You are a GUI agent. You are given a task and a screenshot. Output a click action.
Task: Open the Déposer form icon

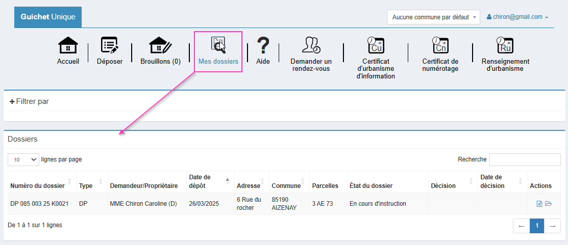(110, 45)
